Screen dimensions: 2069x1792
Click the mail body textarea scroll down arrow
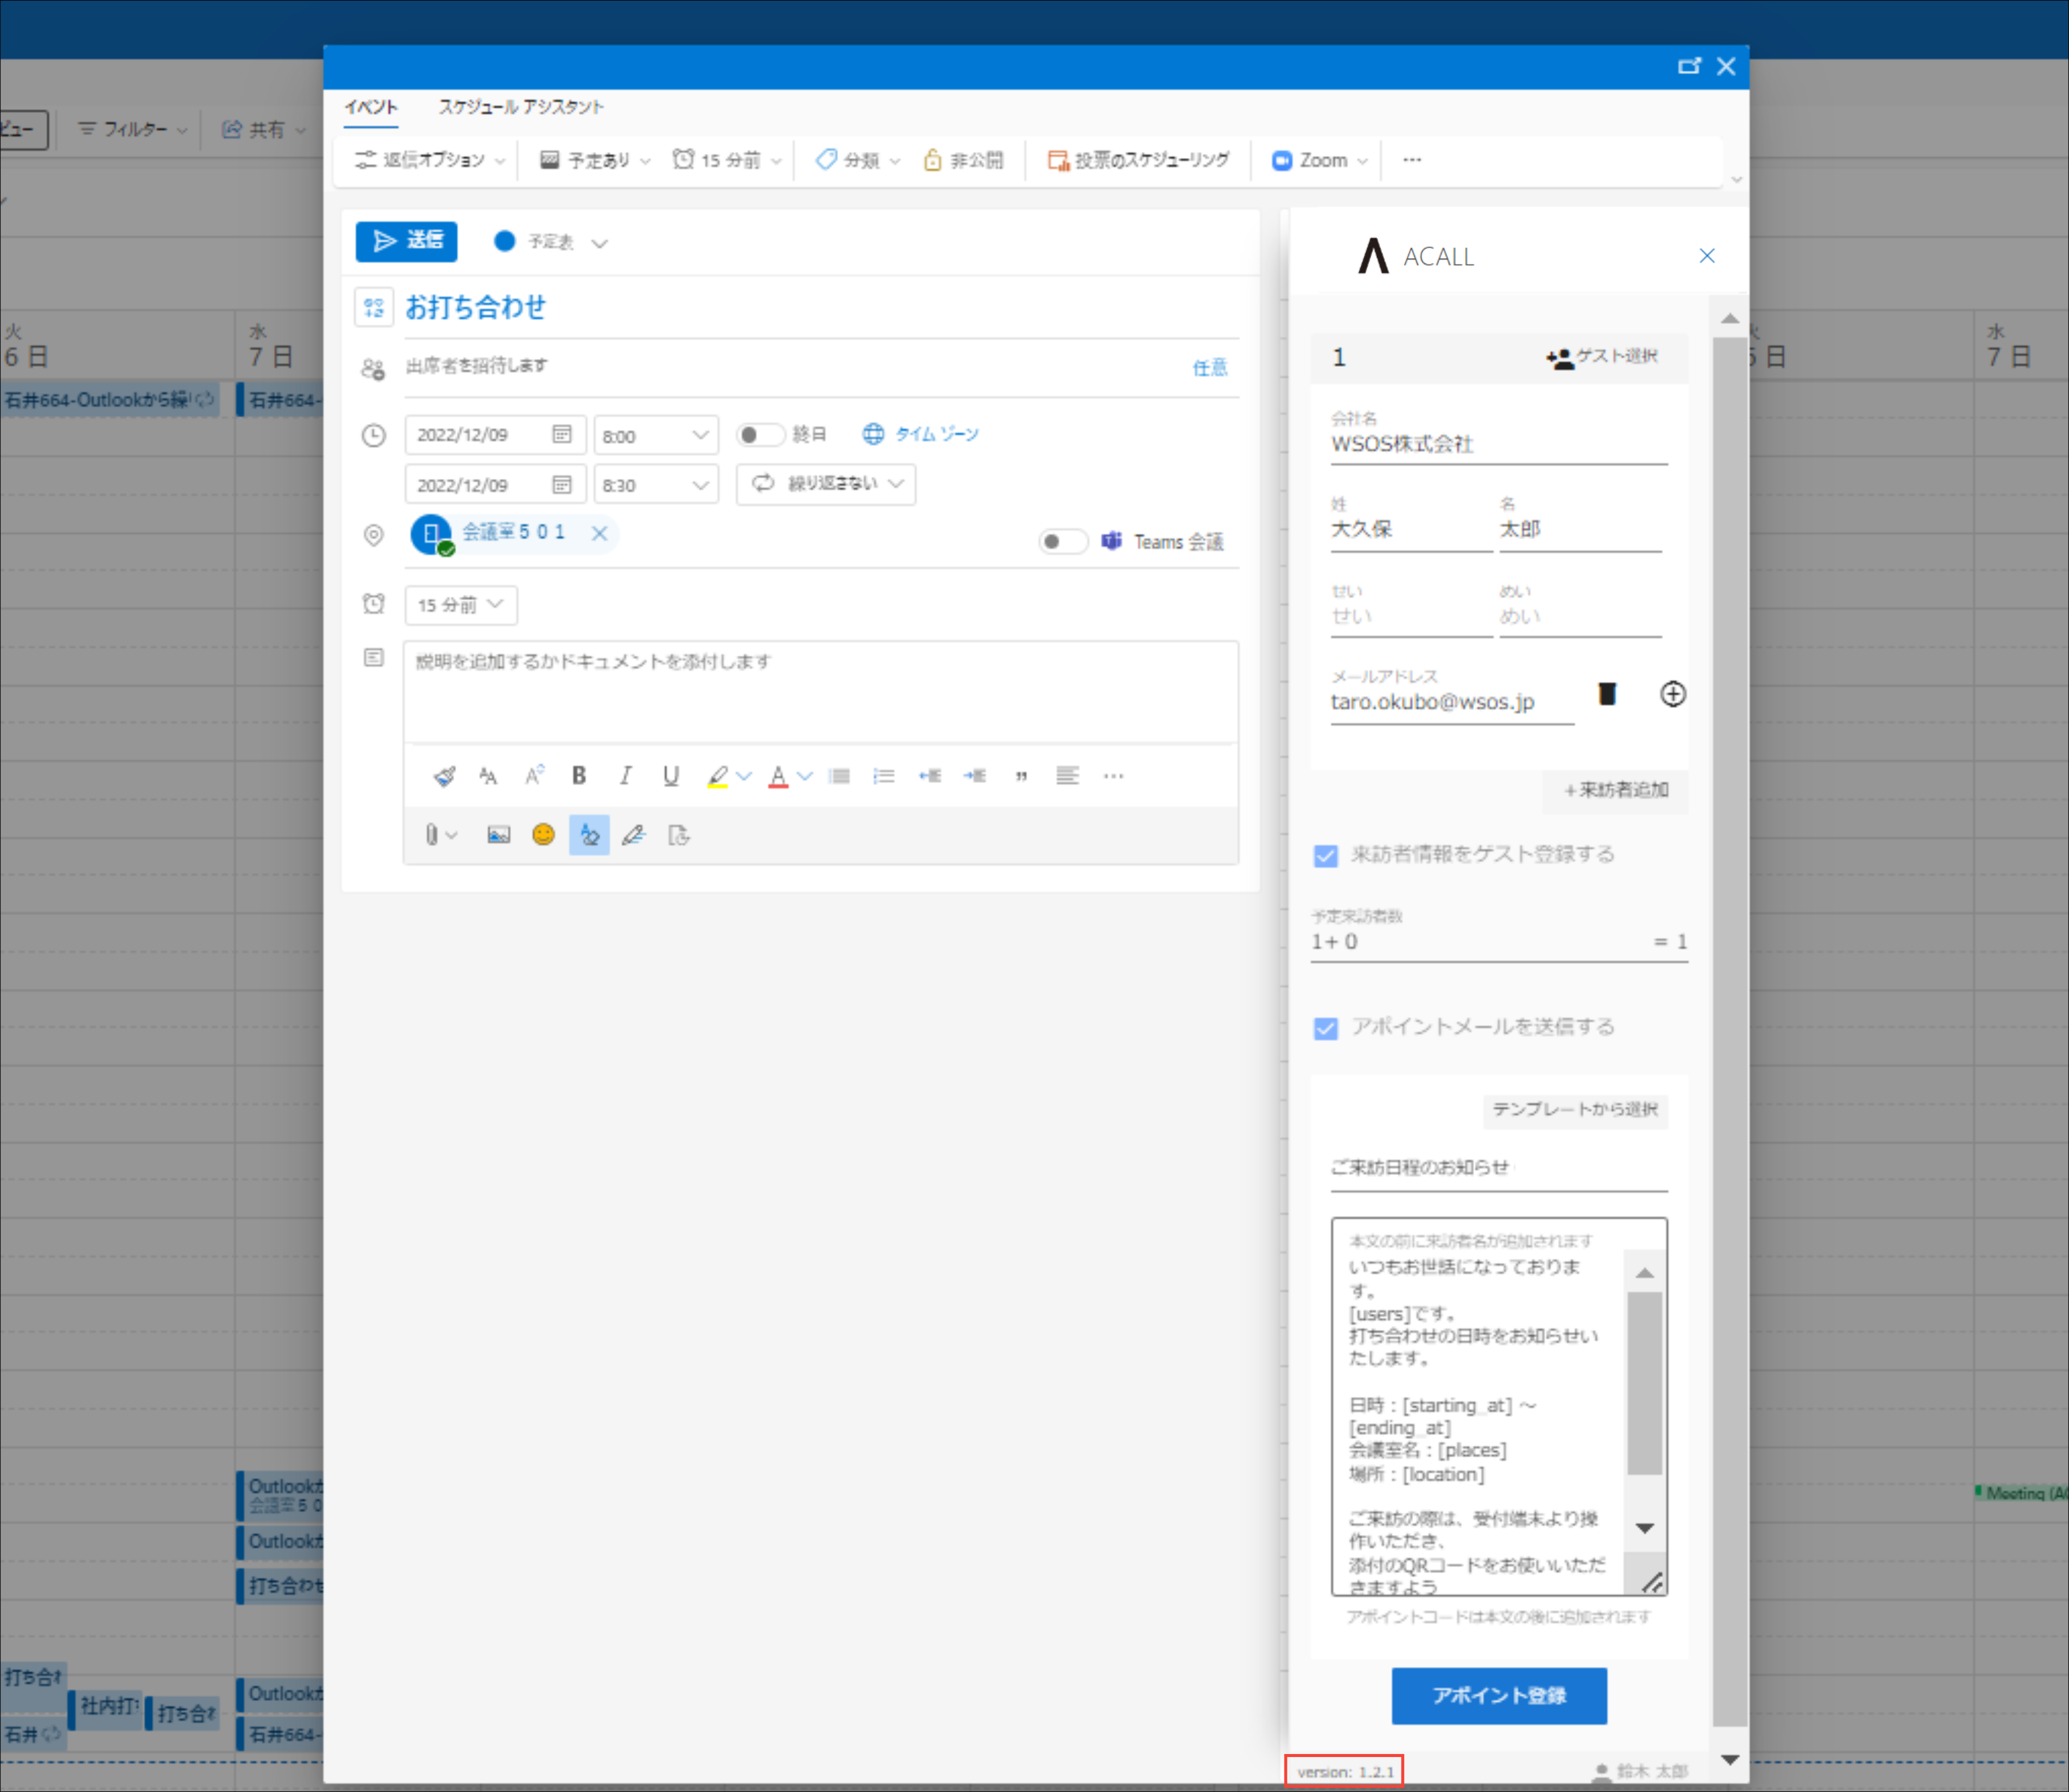tap(1644, 1528)
